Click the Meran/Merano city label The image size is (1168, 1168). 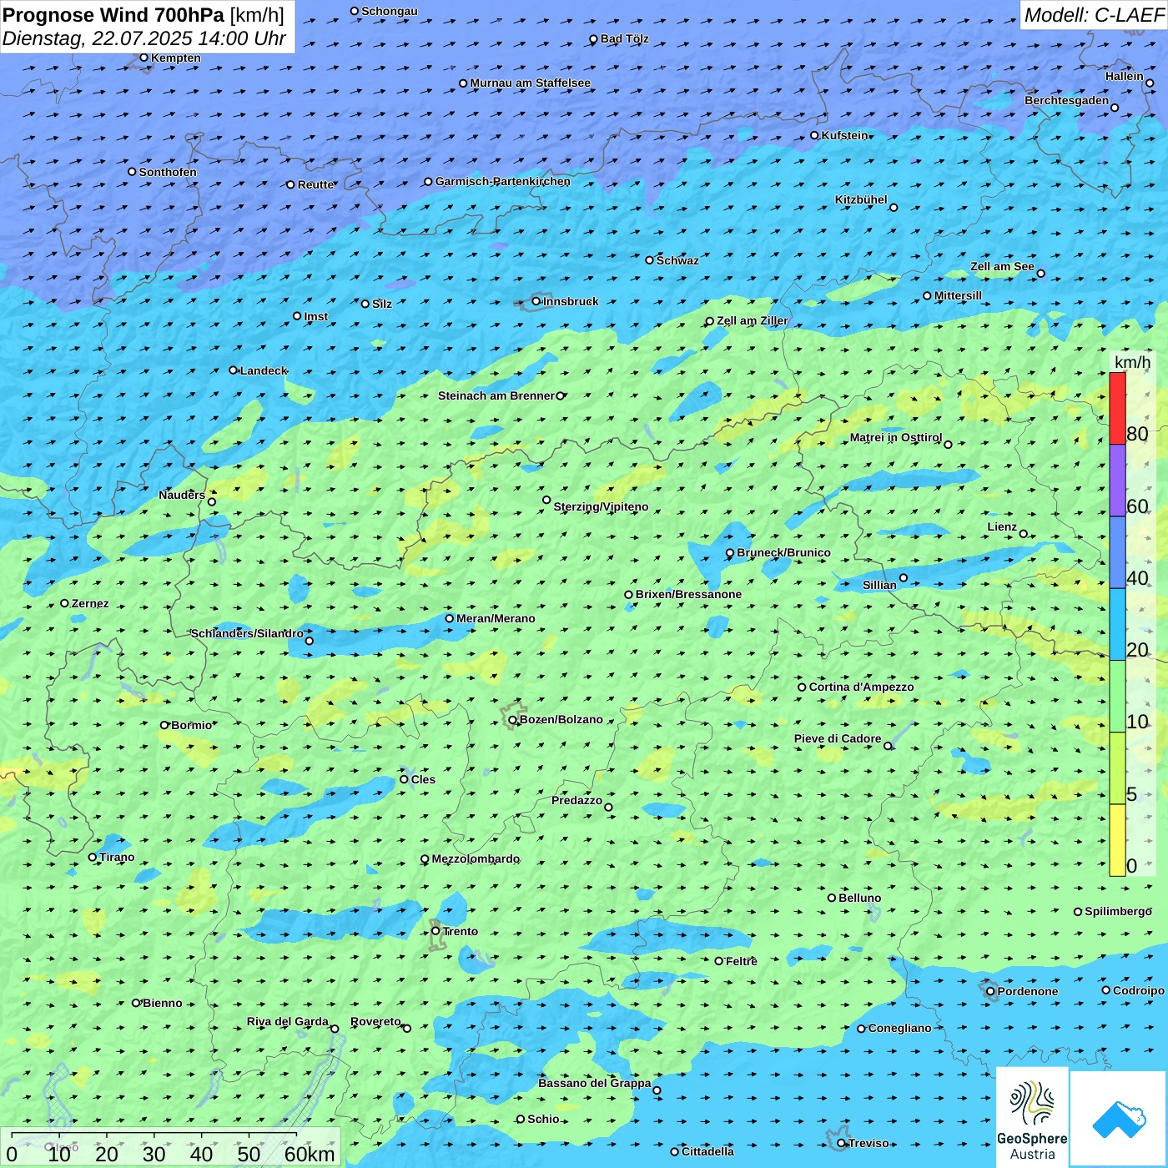pos(496,618)
